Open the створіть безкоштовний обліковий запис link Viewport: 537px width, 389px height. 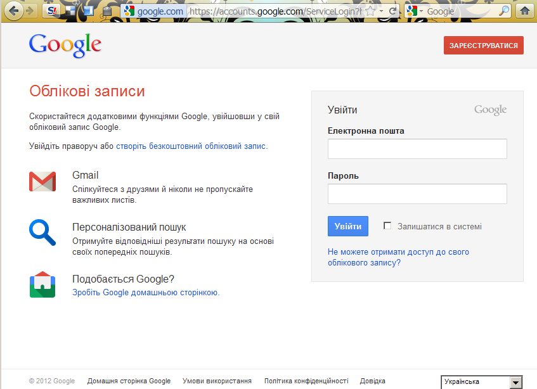(191, 146)
